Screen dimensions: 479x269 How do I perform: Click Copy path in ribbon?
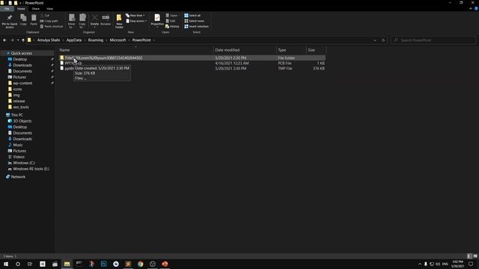(49, 21)
